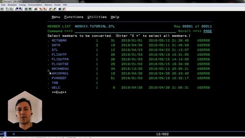The height and width of the screenshot is (138, 245).
Task: Click the selection field before FLIGHTPA
Action: click(x=49, y=59)
